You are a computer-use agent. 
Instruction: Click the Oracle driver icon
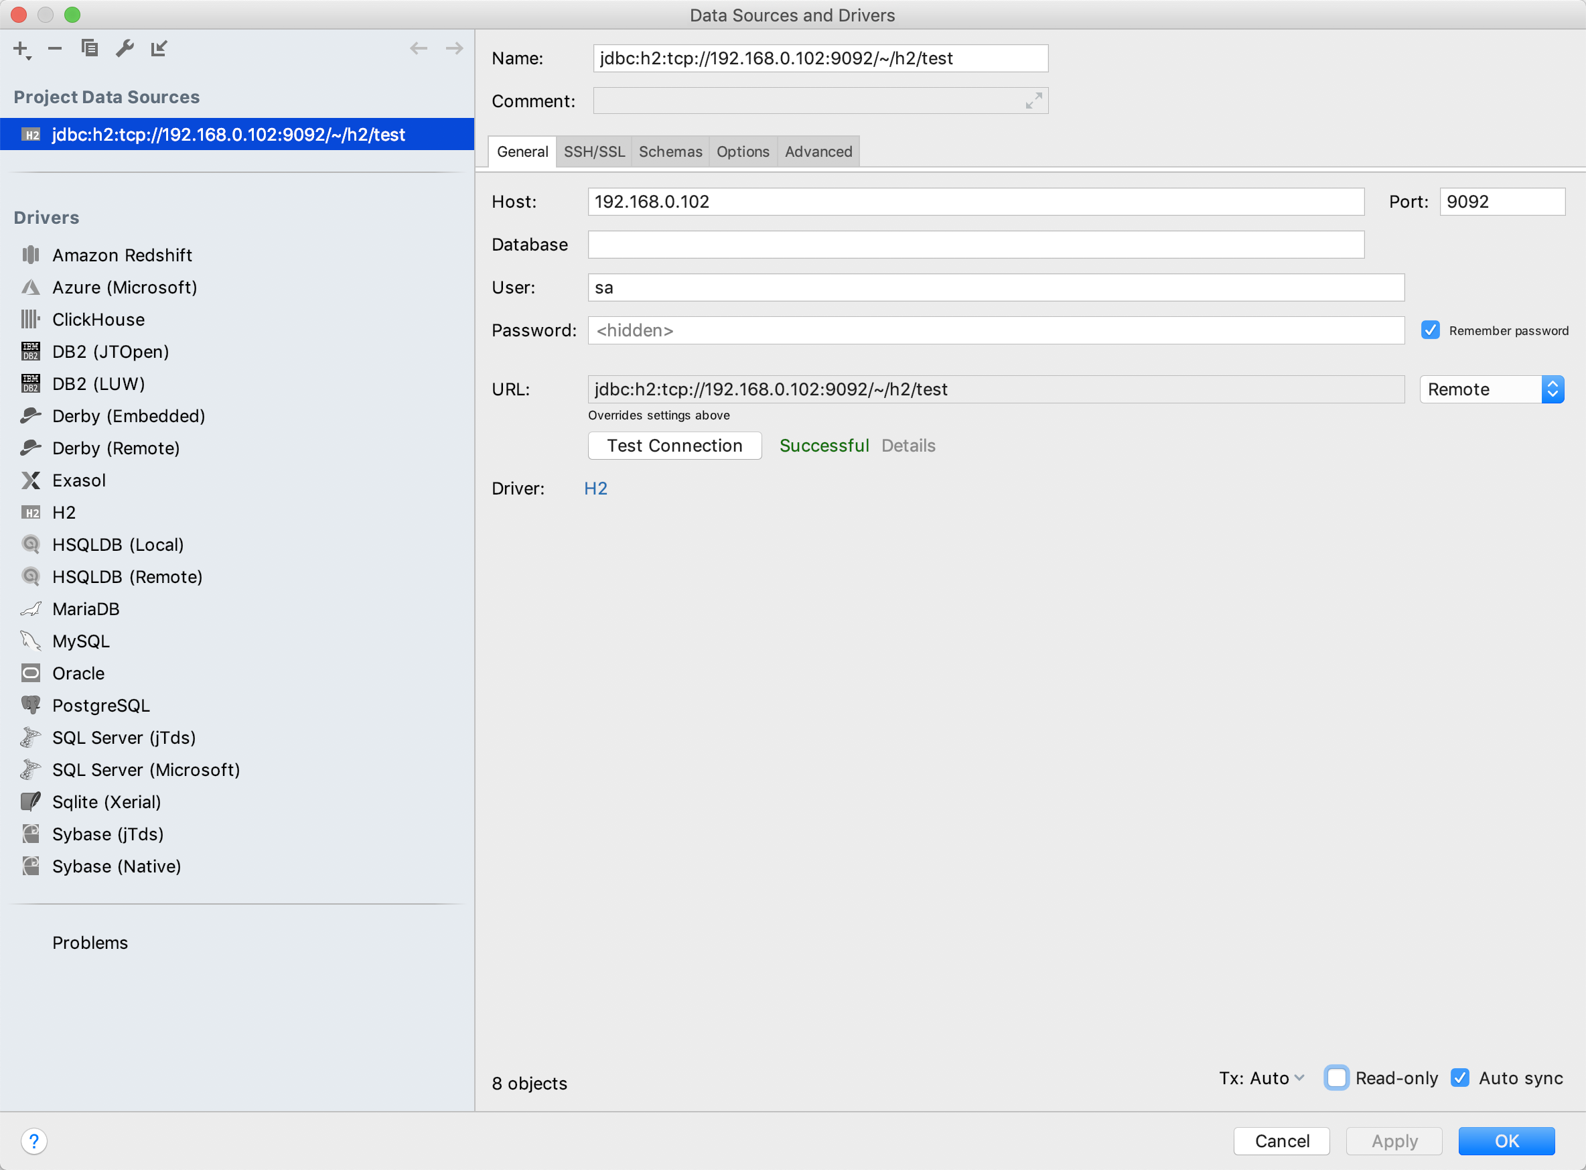tap(31, 672)
